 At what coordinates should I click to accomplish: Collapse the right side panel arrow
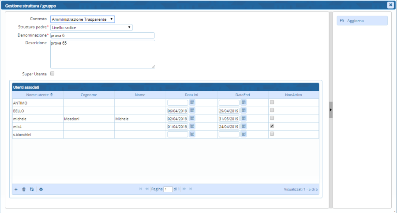331,109
